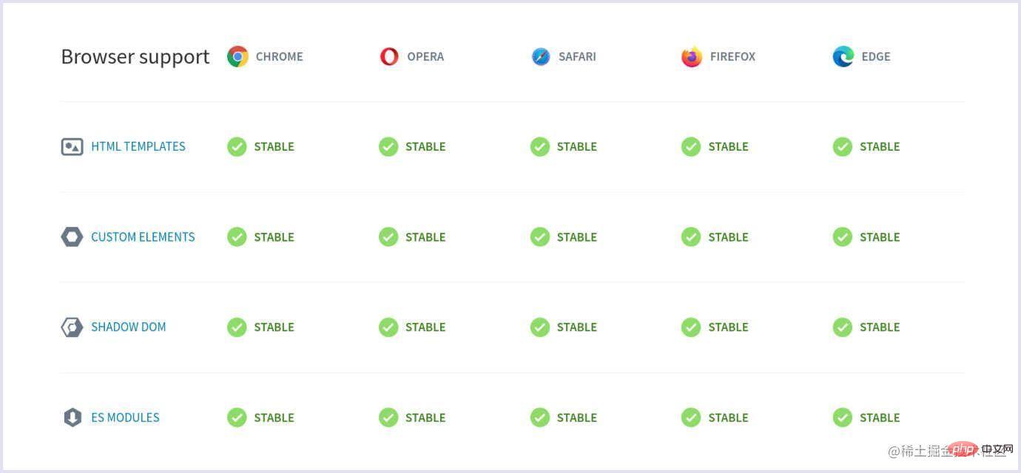Image resolution: width=1021 pixels, height=473 pixels.
Task: Open the HTML TEMPLATES link
Action: coord(138,146)
